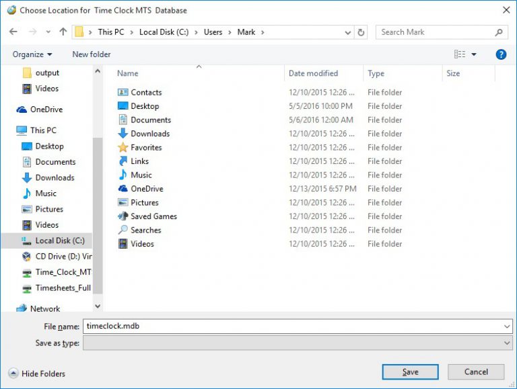Expand the chevron after Users in path

pos(230,32)
